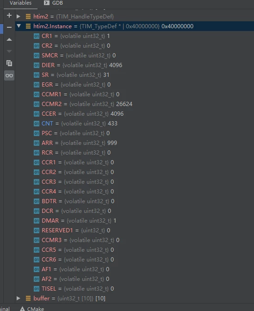Screen dimensions: 254x311
Task: Select the GDB tab terminal icon
Action: click(x=46, y=3)
